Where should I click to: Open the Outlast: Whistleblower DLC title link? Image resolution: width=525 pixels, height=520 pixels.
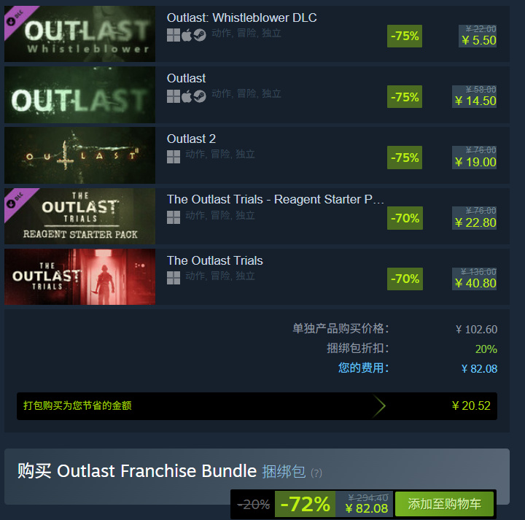(241, 18)
